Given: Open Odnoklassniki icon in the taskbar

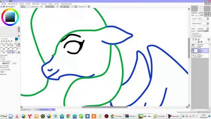Looking at the screenshot, I should click(x=94, y=116).
